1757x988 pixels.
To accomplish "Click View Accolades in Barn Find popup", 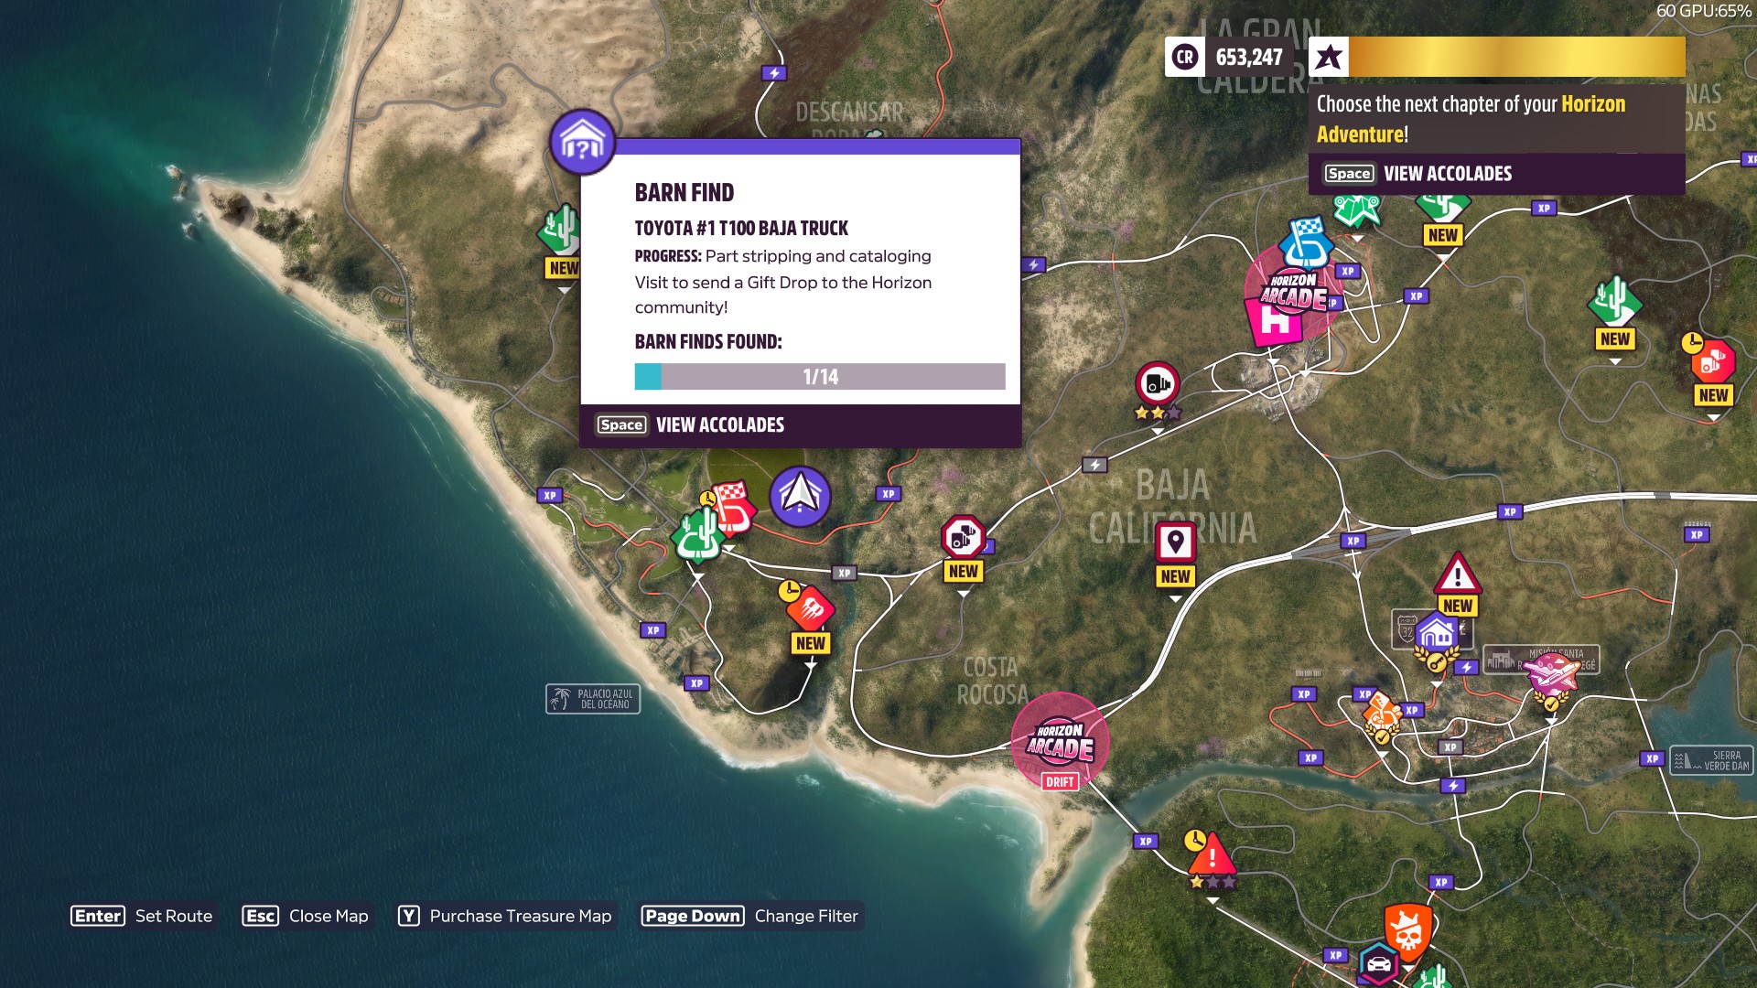I will [719, 425].
